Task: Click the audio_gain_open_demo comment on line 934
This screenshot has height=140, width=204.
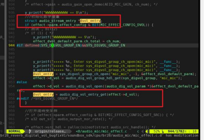Action: 91,5
